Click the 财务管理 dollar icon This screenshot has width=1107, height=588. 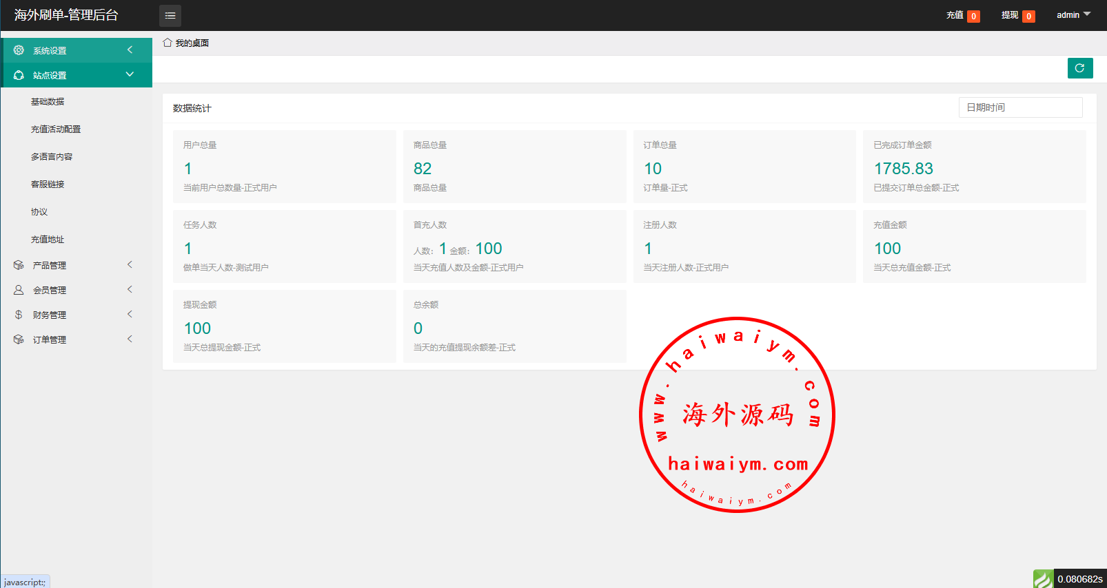(19, 315)
